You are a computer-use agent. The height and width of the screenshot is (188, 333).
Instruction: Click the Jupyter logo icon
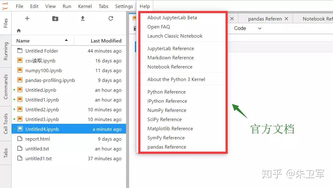(x=5, y=6)
